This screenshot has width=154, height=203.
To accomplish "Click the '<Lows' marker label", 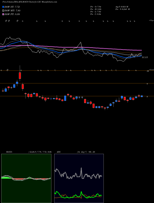I will click(152, 70).
